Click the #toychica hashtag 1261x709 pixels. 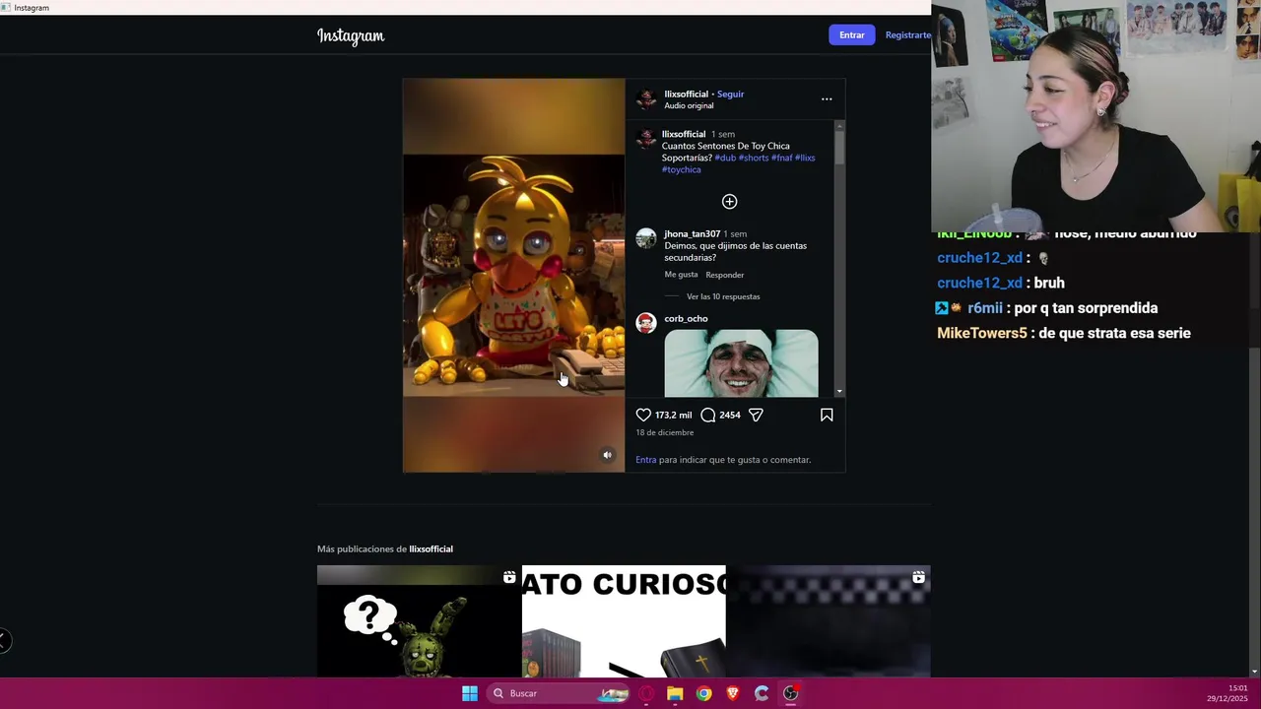682,169
